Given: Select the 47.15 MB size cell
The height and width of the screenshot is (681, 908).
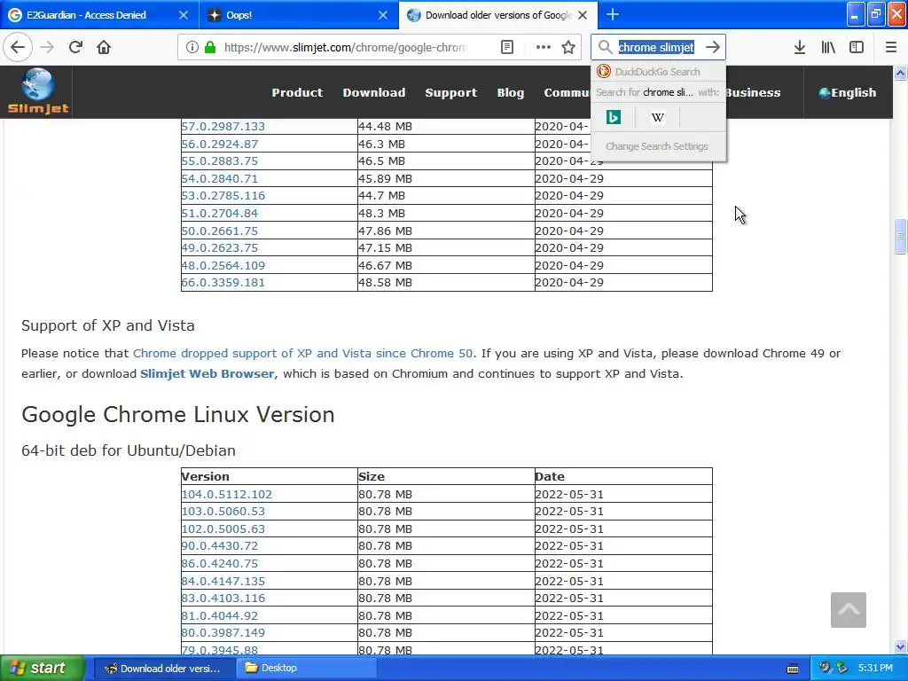Looking at the screenshot, I should pos(446,248).
